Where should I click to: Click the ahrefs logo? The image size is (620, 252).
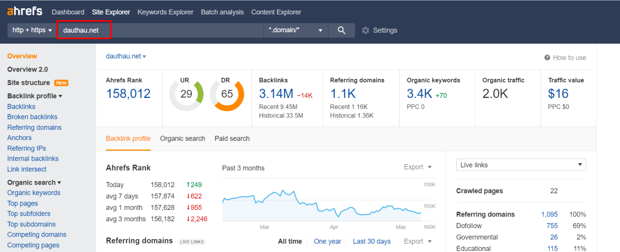tap(25, 11)
